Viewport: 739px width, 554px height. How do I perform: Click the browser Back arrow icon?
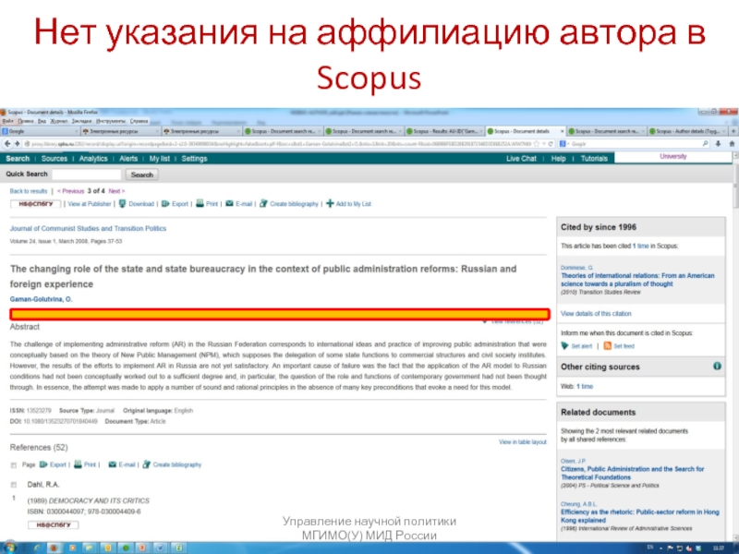pyautogui.click(x=7, y=144)
